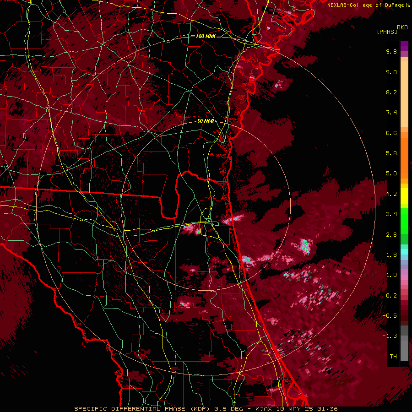Screen dimensions: 412x412
Task: Click the 100 NMI range ring label
Action: pos(206,36)
